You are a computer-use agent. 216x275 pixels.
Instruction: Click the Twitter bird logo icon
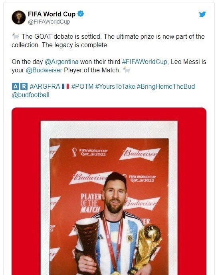pos(202,14)
